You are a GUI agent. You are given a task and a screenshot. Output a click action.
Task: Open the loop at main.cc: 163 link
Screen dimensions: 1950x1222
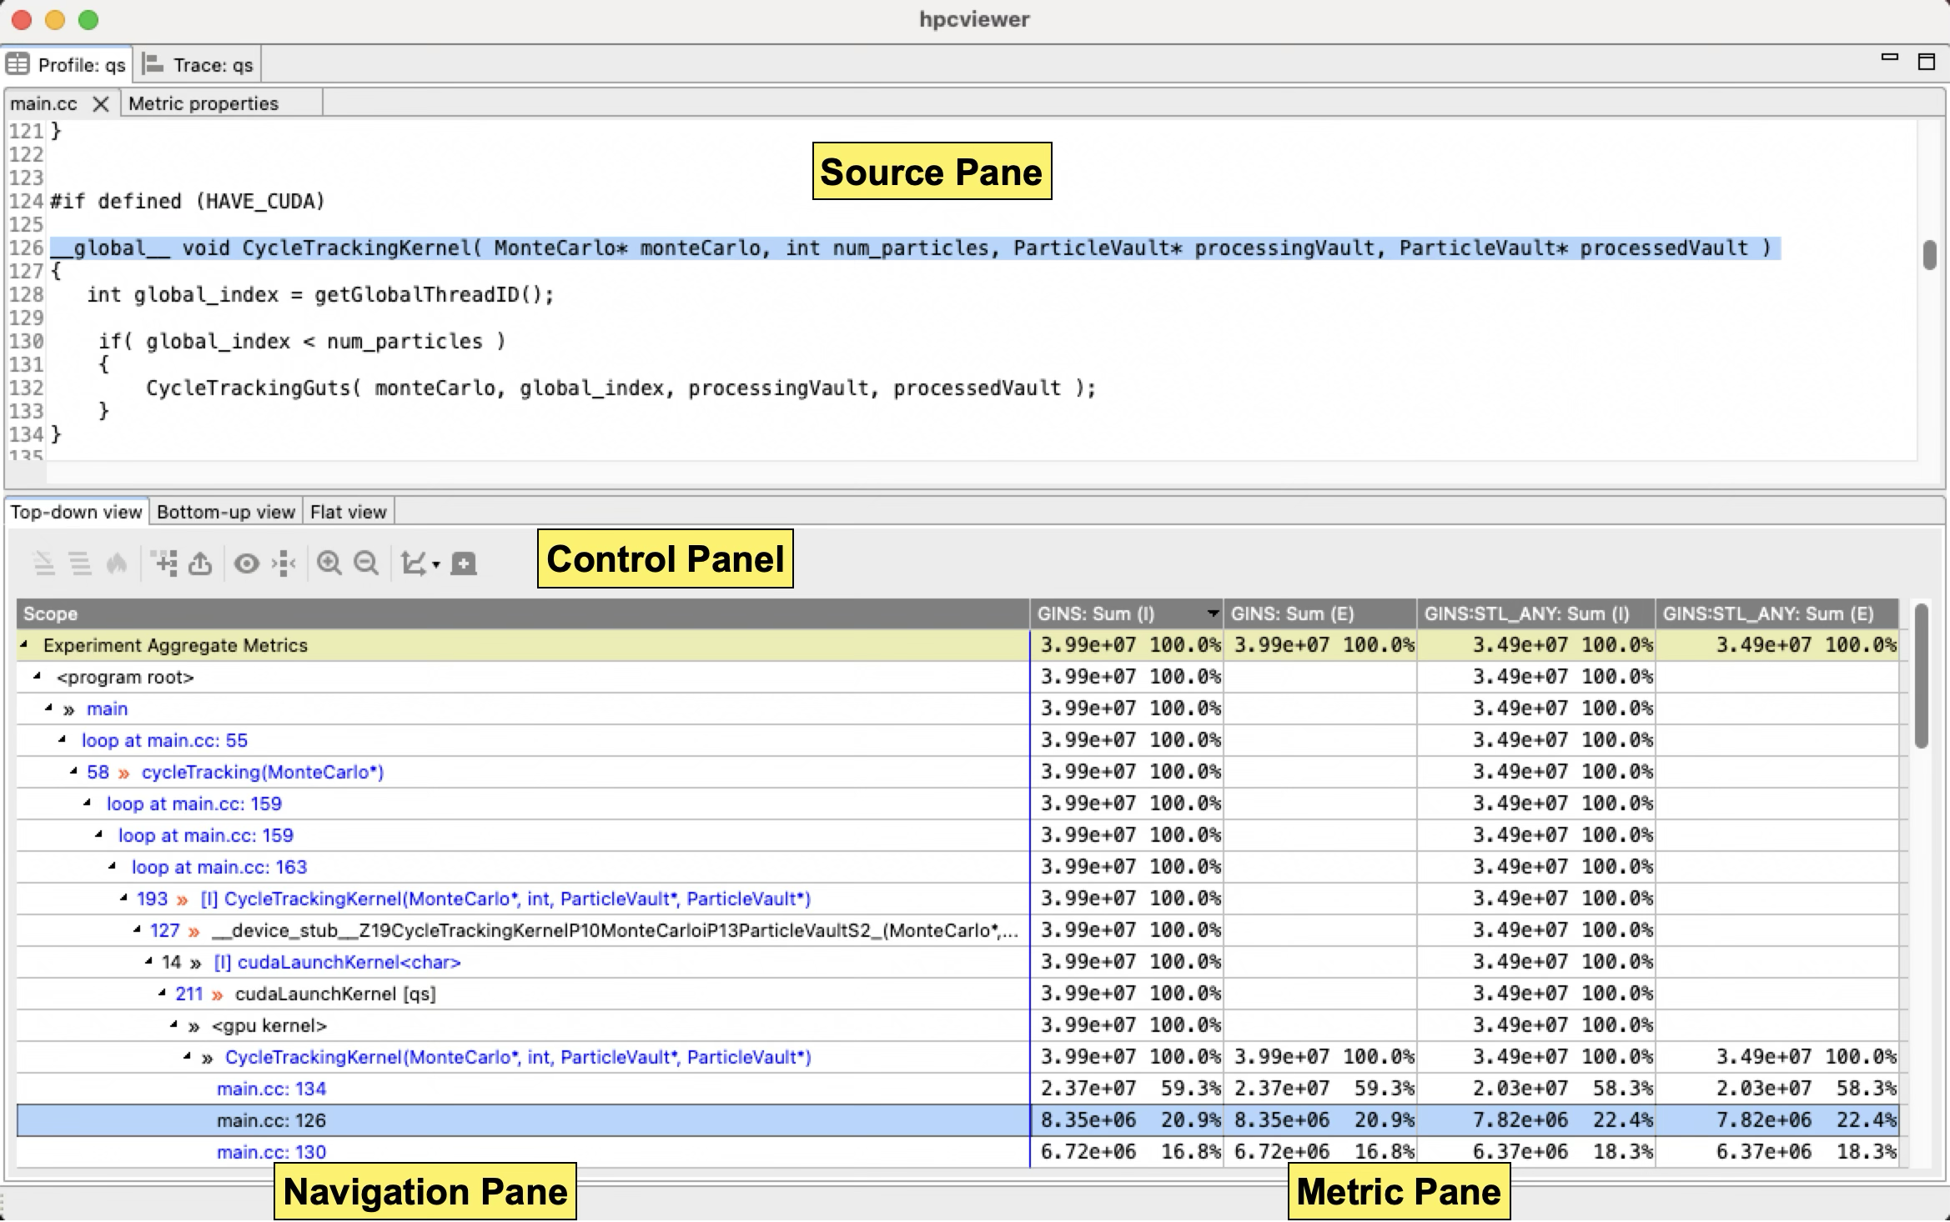tap(219, 867)
